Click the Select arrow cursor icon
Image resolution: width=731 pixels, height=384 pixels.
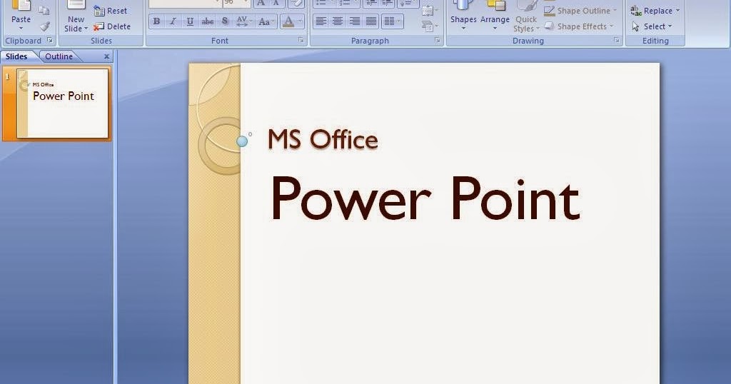[636, 26]
